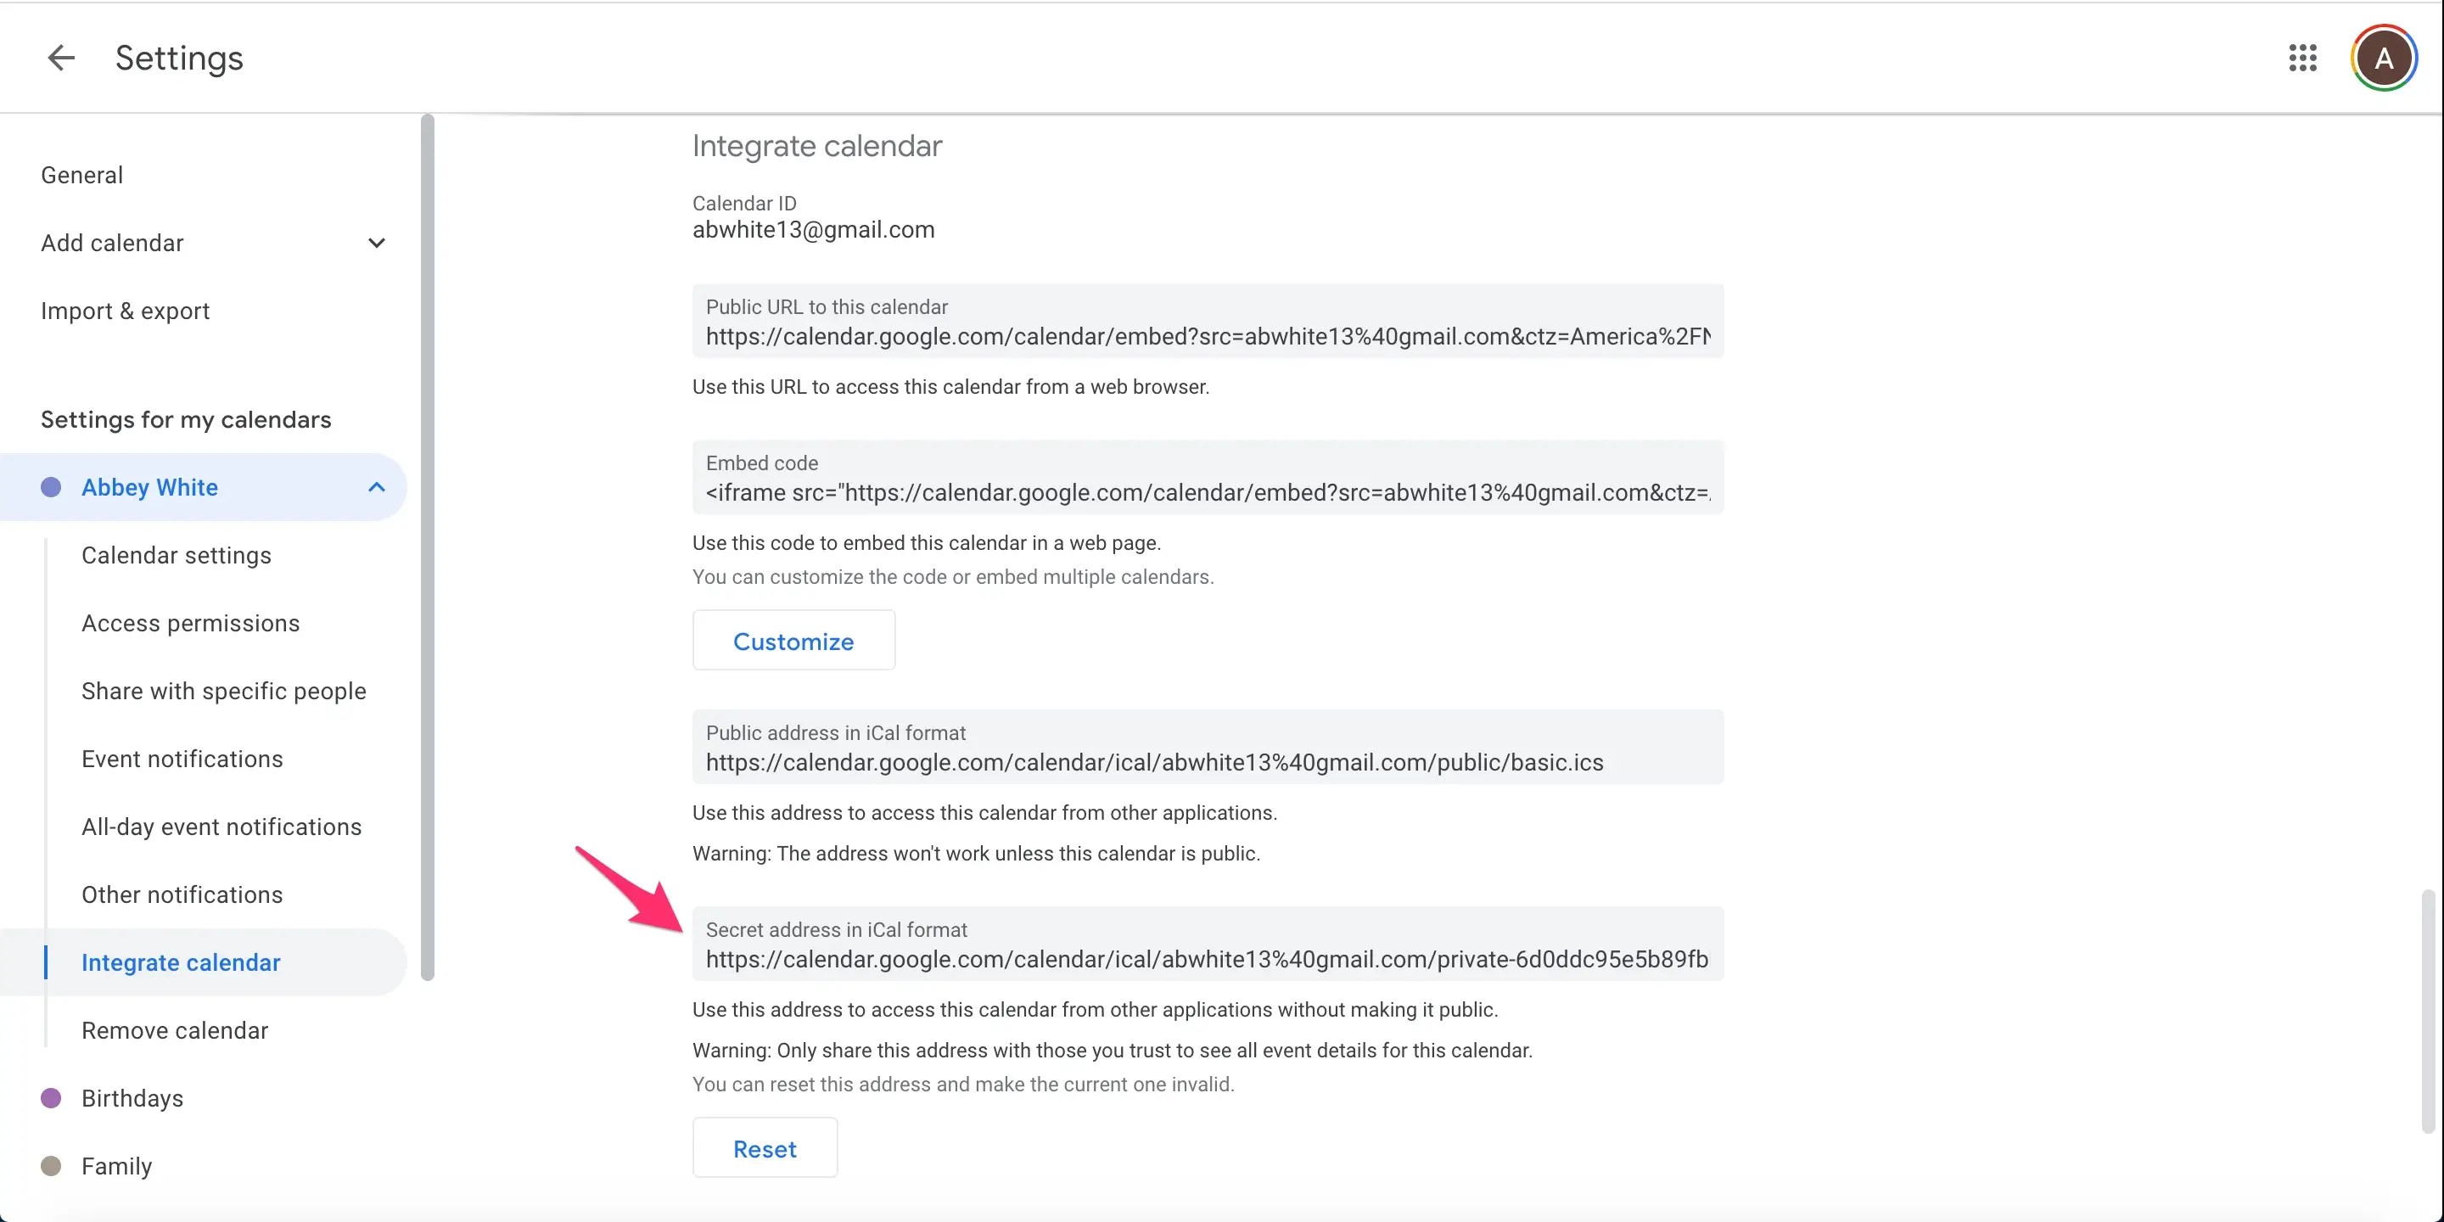Click the Embed code field
The height and width of the screenshot is (1222, 2444).
(x=1208, y=477)
